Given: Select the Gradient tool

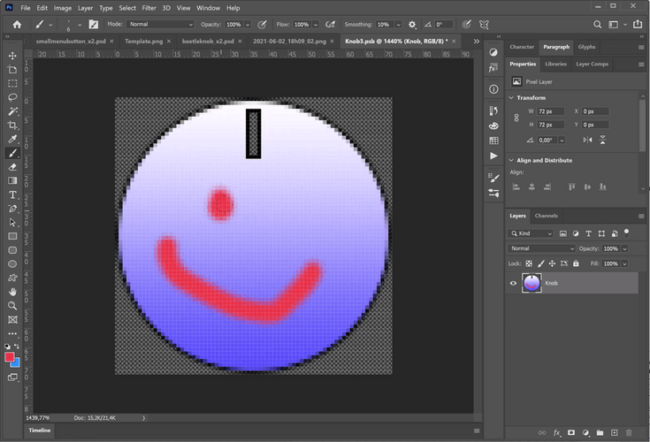Looking at the screenshot, I should (12, 180).
